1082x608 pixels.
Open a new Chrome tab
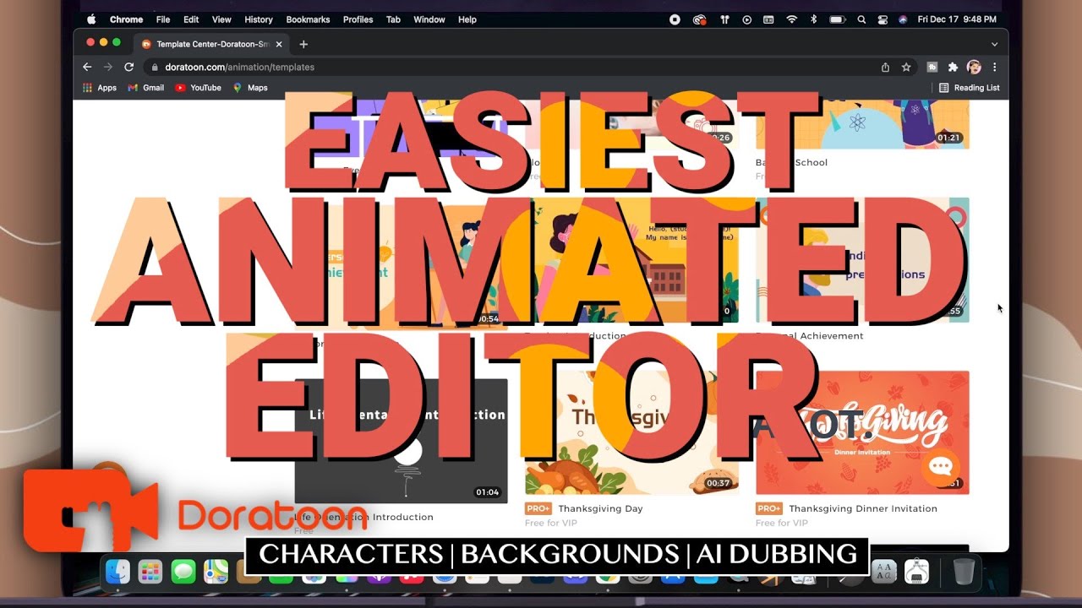pyautogui.click(x=303, y=44)
